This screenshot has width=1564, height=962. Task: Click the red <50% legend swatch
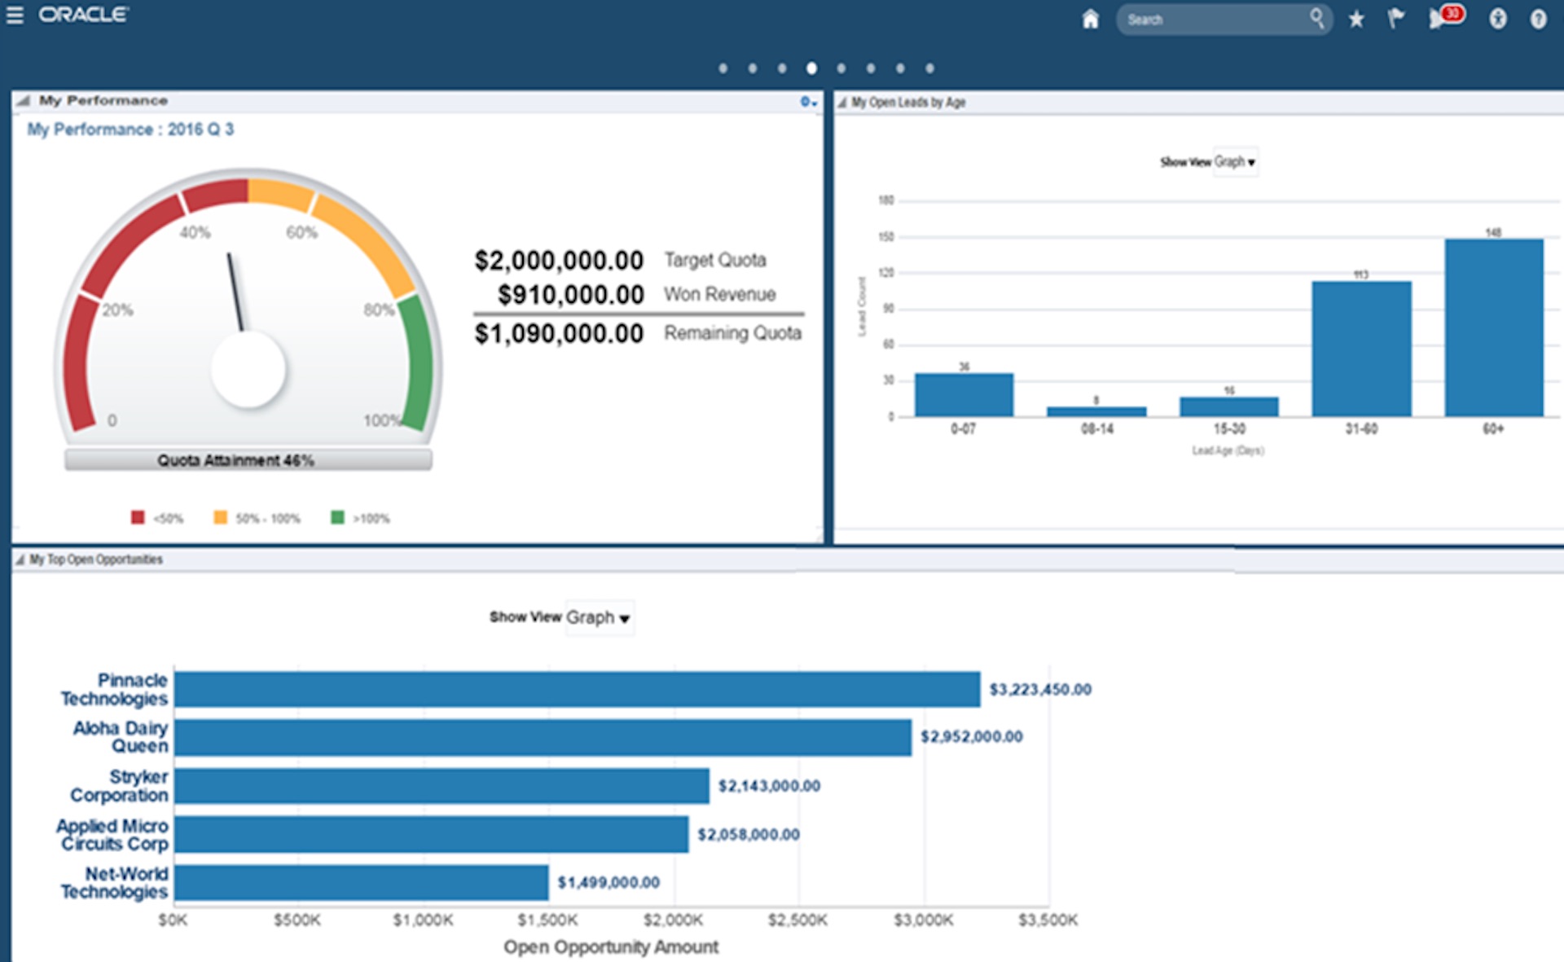pyautogui.click(x=138, y=517)
